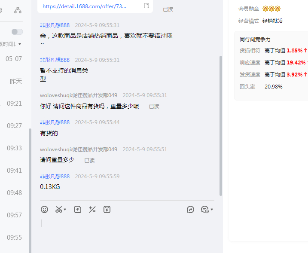Open the emoji picker in chat toolbar
Image resolution: width=308 pixels, height=253 pixels.
pyautogui.click(x=44, y=210)
